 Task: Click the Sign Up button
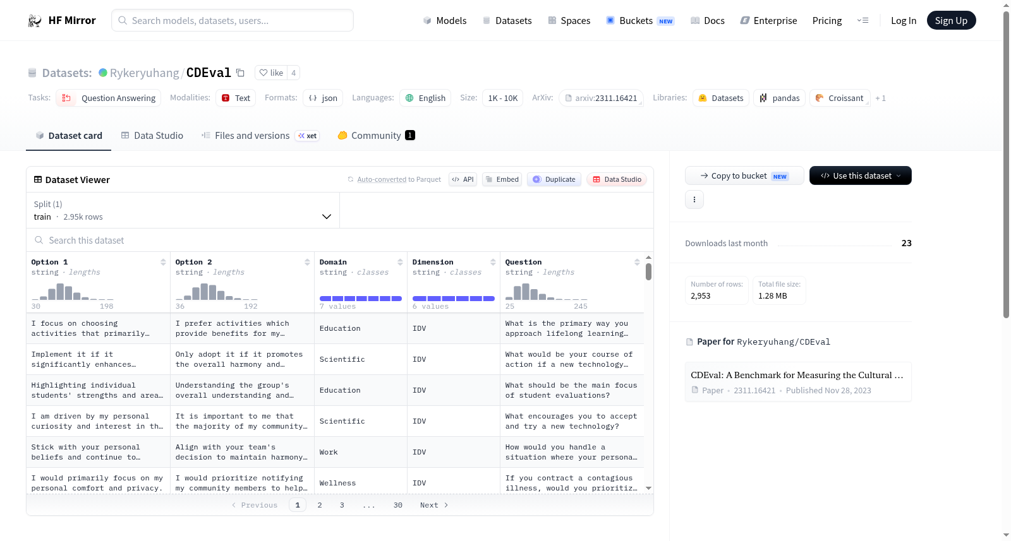pos(951,21)
